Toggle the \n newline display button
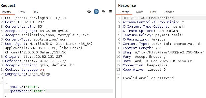Image resolution: width=206 pixels, height=98 pixels. point(103,11)
